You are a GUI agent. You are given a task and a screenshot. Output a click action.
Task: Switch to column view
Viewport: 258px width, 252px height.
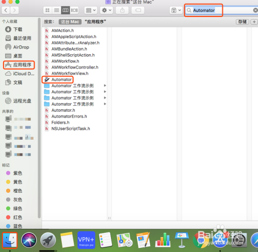coord(66,10)
